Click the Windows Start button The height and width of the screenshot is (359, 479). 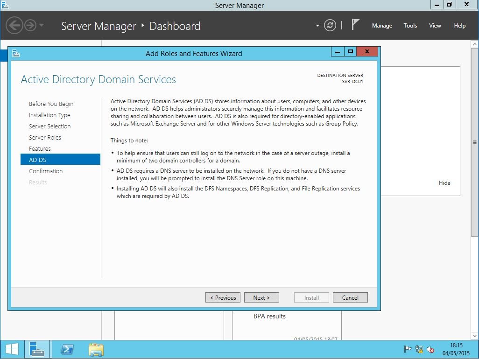pos(12,349)
